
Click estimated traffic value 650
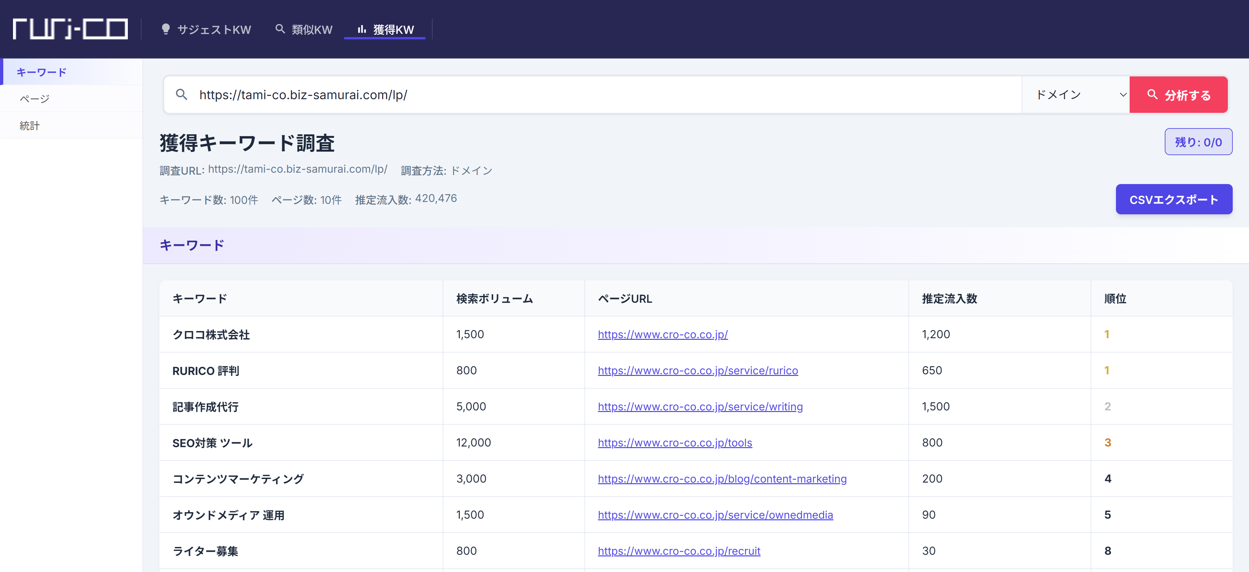point(932,370)
